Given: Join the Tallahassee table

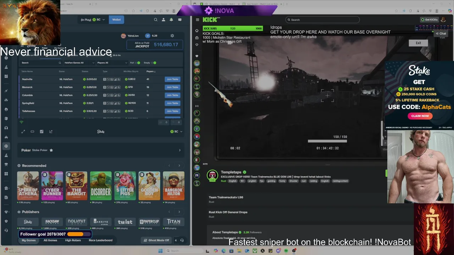Looking at the screenshot, I should coord(172,111).
